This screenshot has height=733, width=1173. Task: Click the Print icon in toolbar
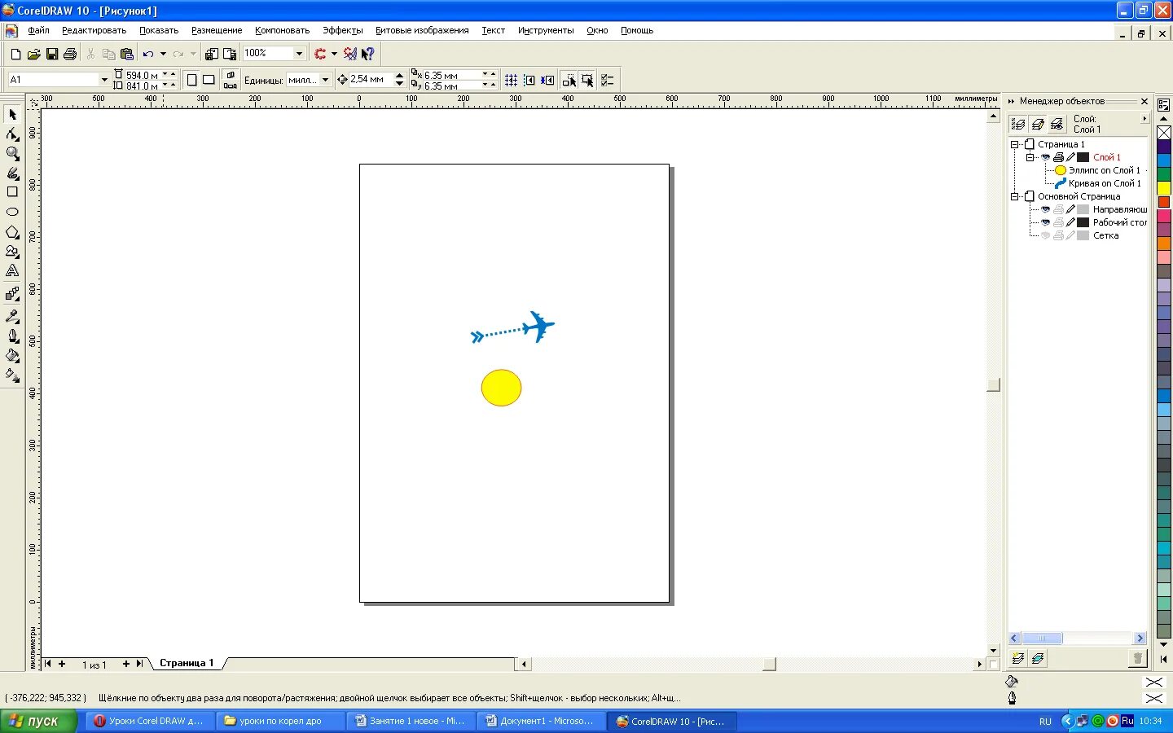[x=70, y=54]
